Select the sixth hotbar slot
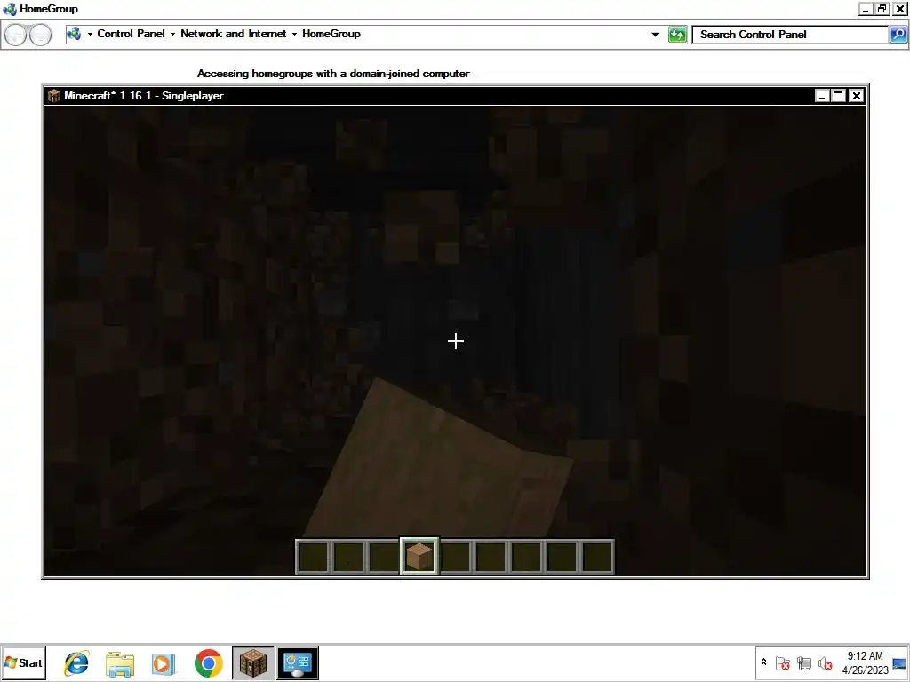 click(491, 557)
